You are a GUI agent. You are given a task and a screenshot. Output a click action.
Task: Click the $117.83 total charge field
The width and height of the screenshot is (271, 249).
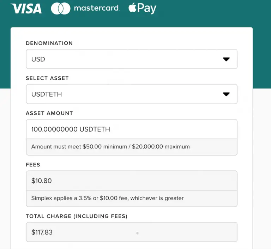[132, 232]
